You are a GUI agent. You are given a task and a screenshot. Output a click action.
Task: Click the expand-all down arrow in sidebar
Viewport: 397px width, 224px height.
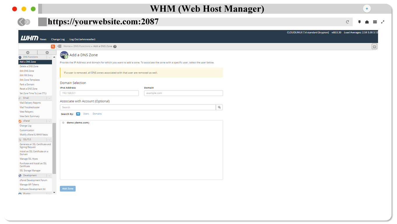point(47,52)
